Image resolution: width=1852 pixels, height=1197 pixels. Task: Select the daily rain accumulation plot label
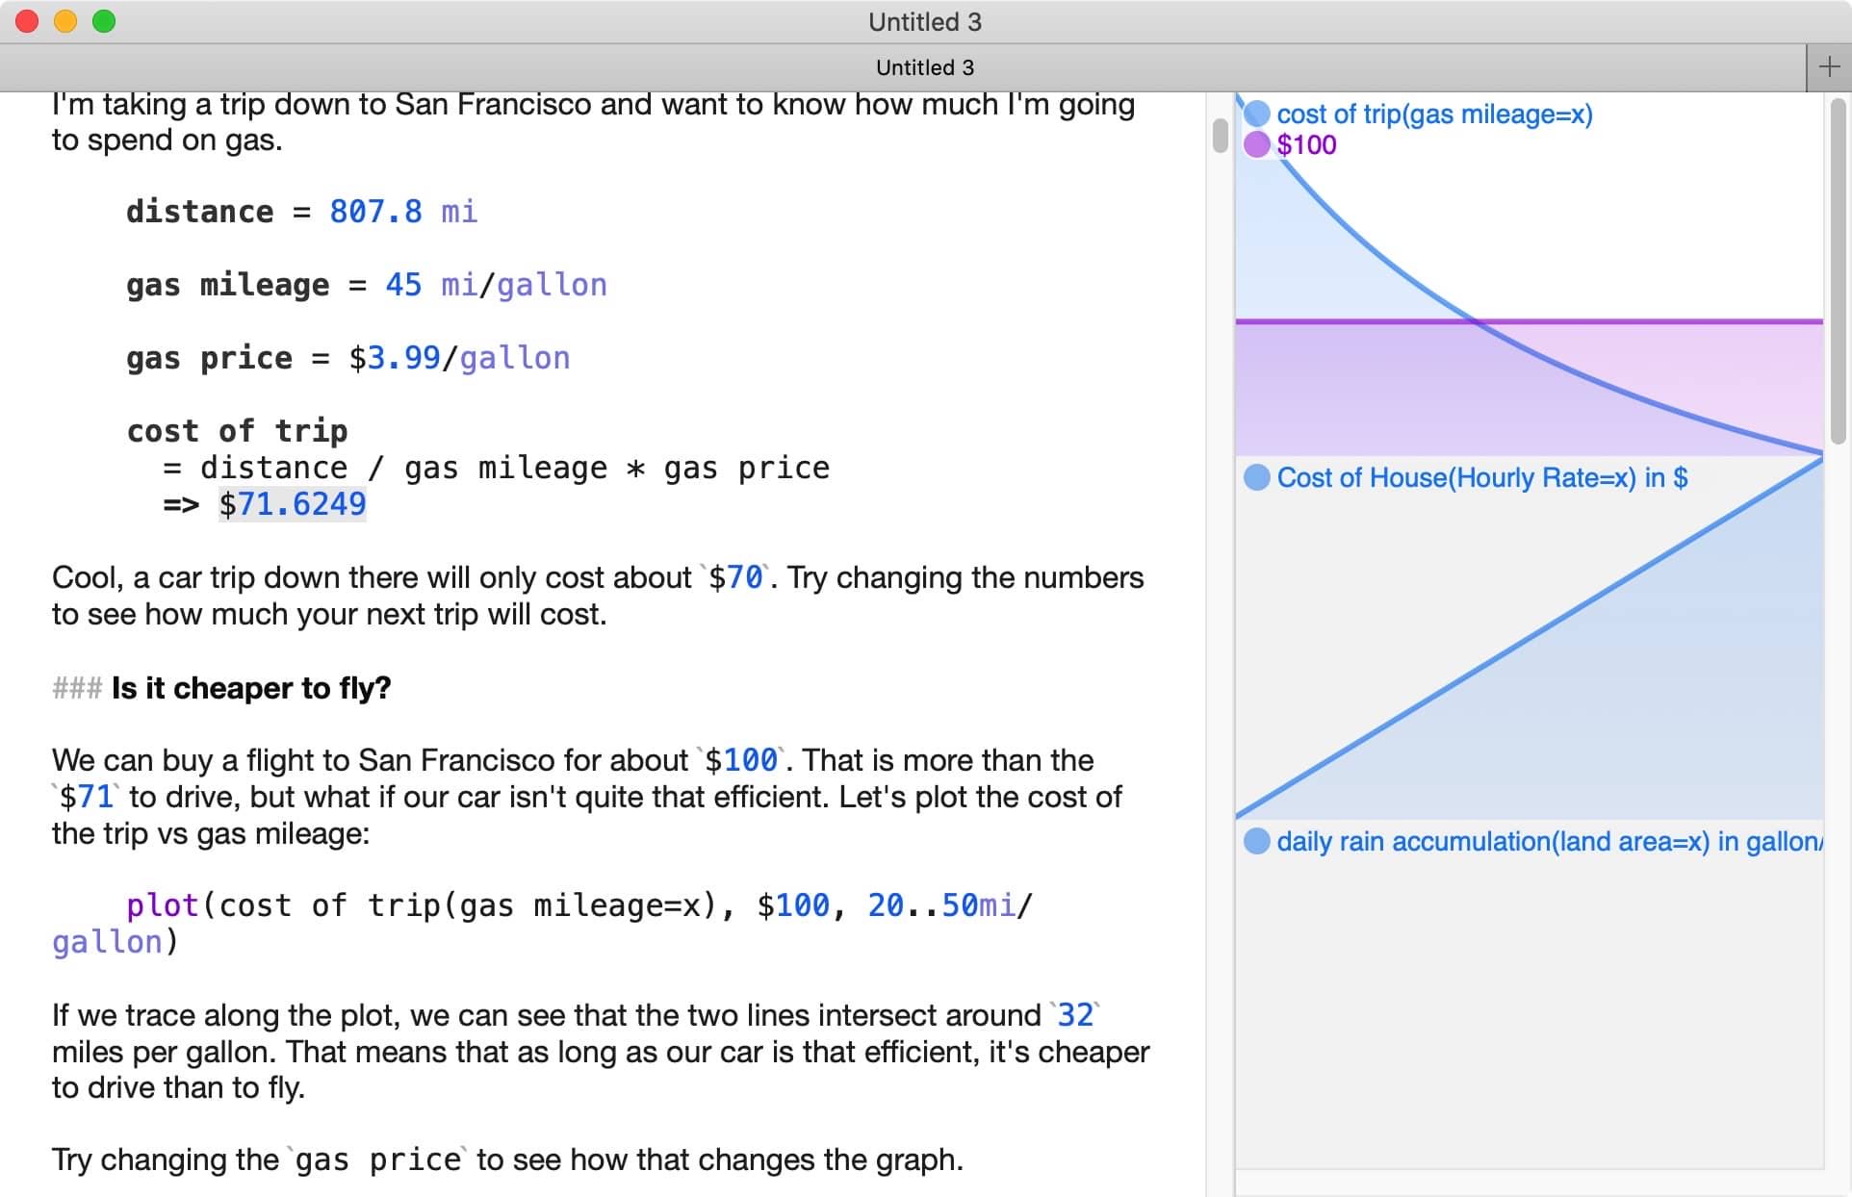pos(1550,841)
